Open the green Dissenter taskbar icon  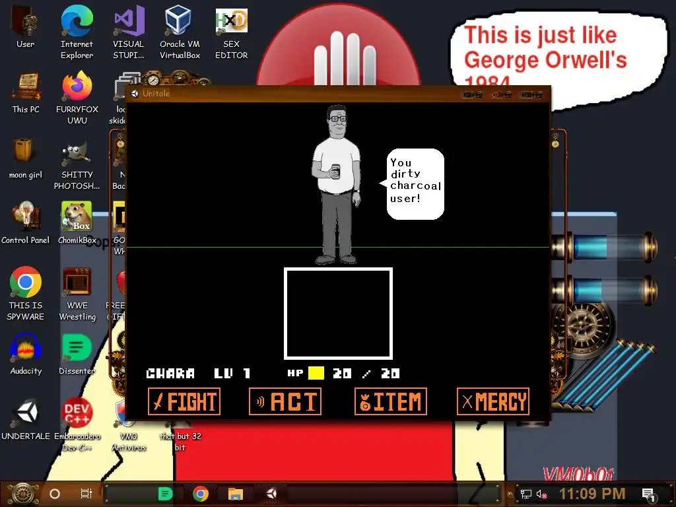(x=165, y=494)
